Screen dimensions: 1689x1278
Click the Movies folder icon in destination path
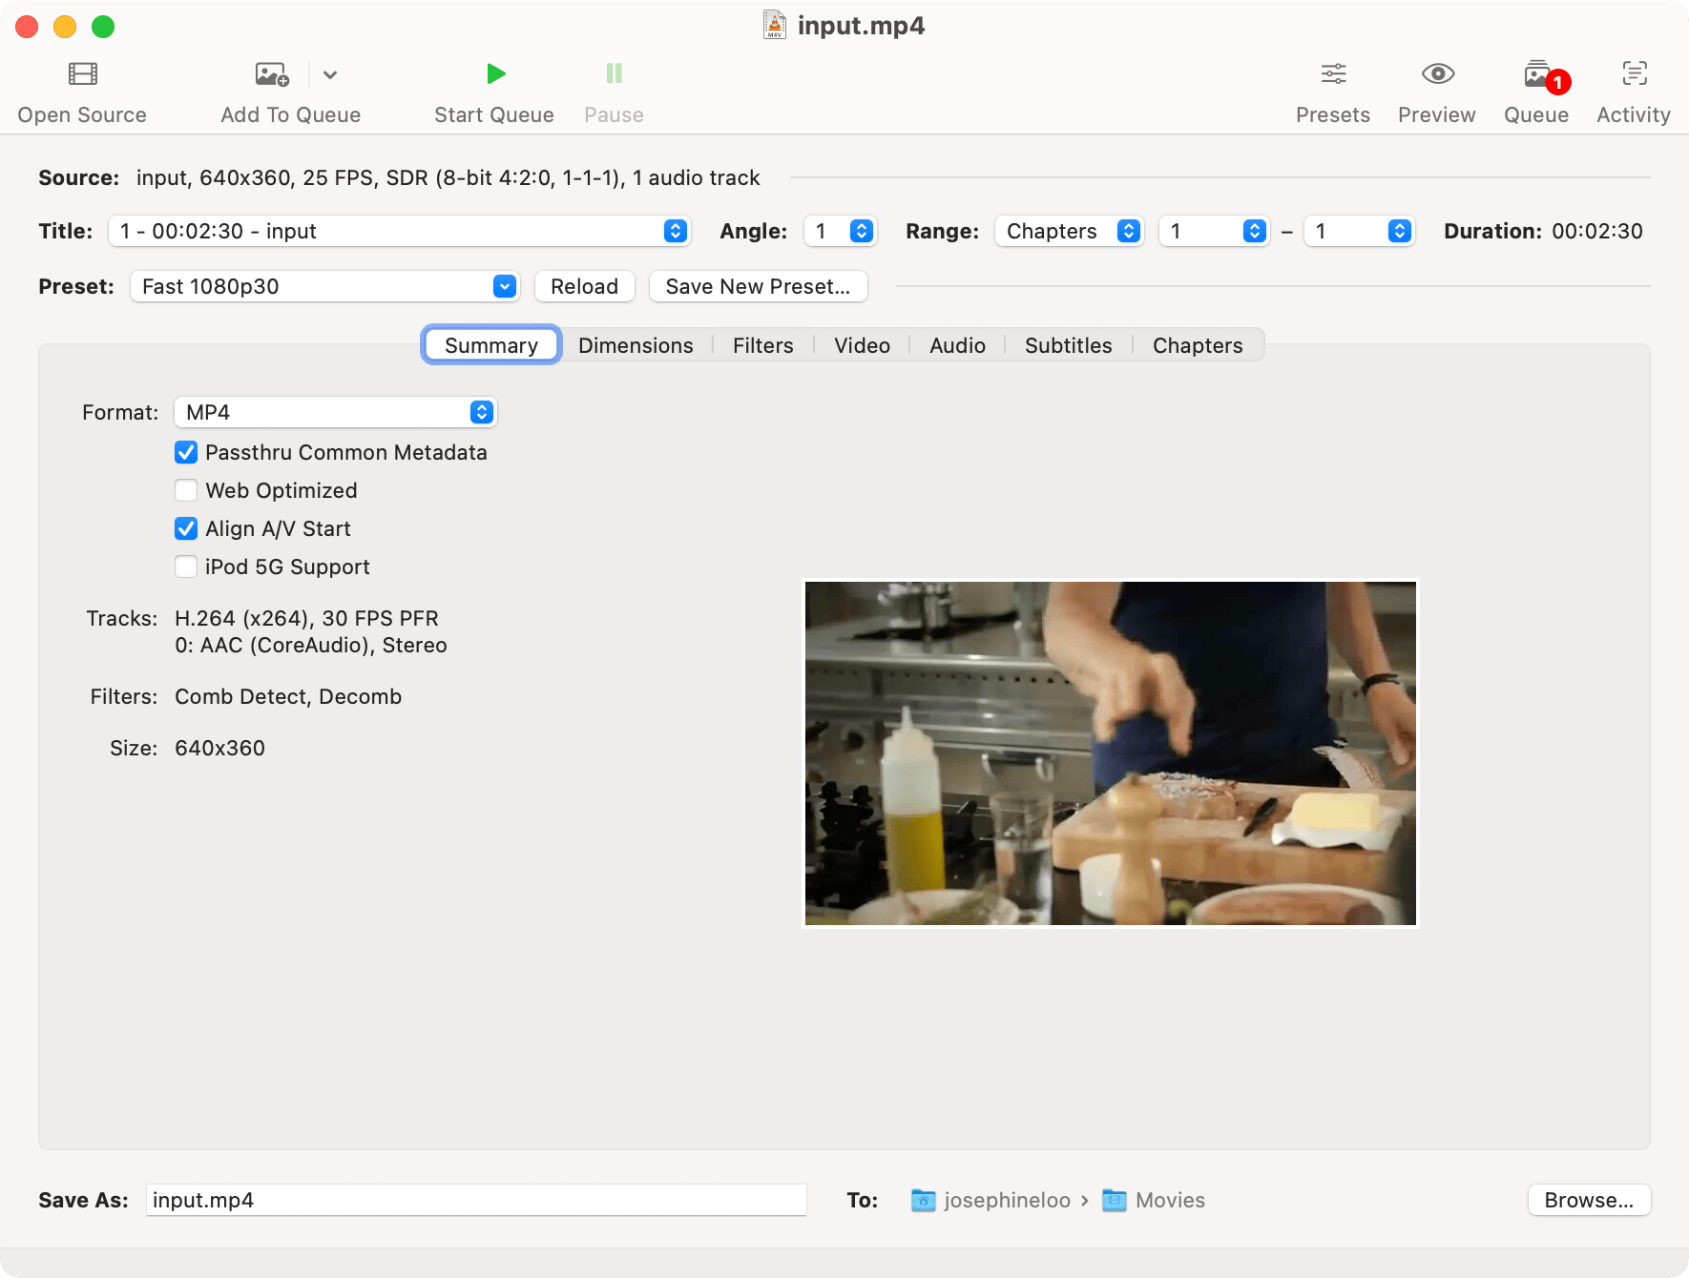tap(1114, 1200)
